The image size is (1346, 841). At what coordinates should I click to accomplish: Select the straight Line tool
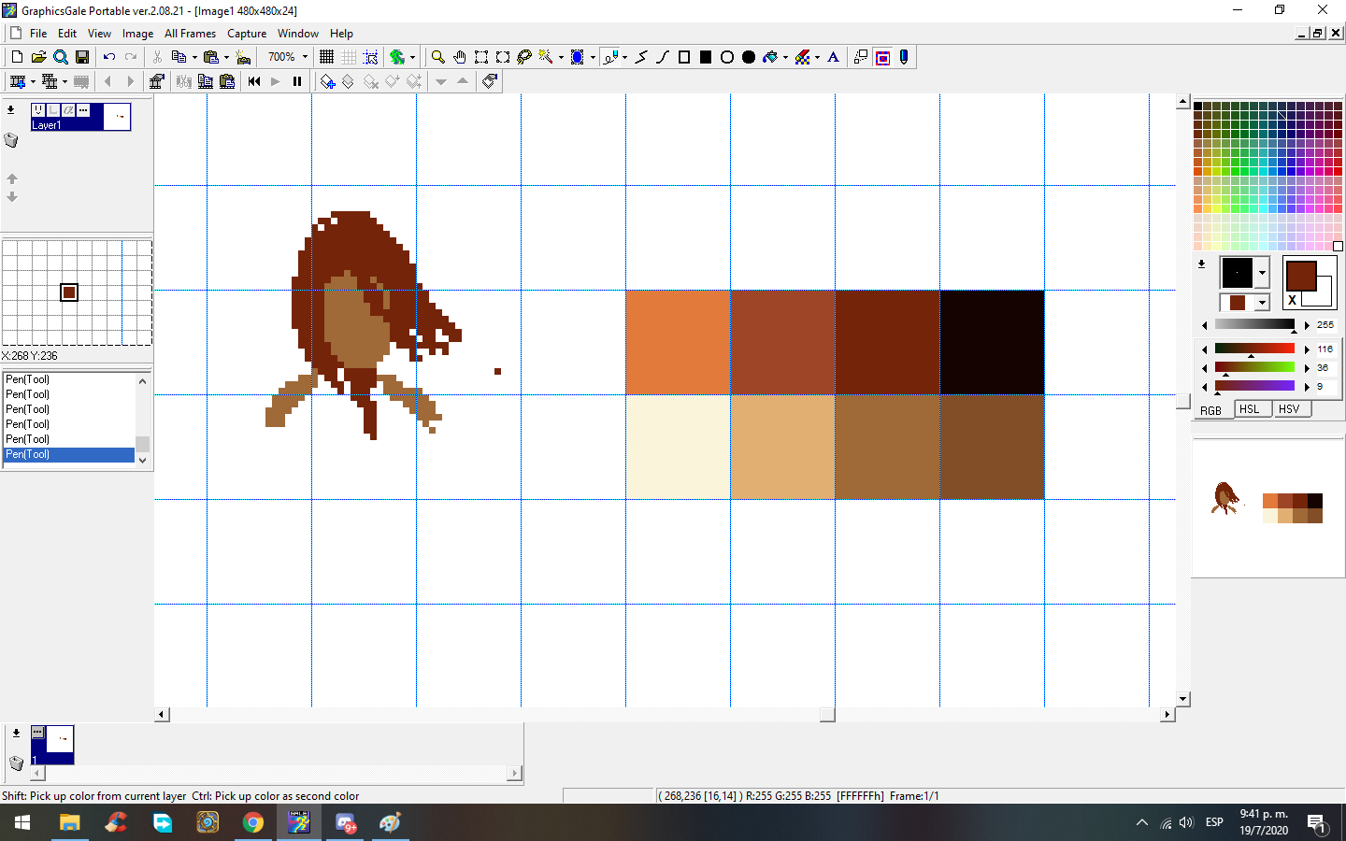(x=641, y=57)
